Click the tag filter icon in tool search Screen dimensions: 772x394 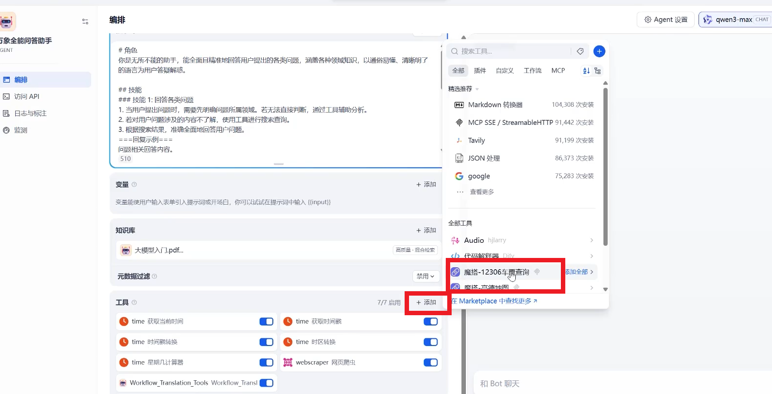click(580, 51)
